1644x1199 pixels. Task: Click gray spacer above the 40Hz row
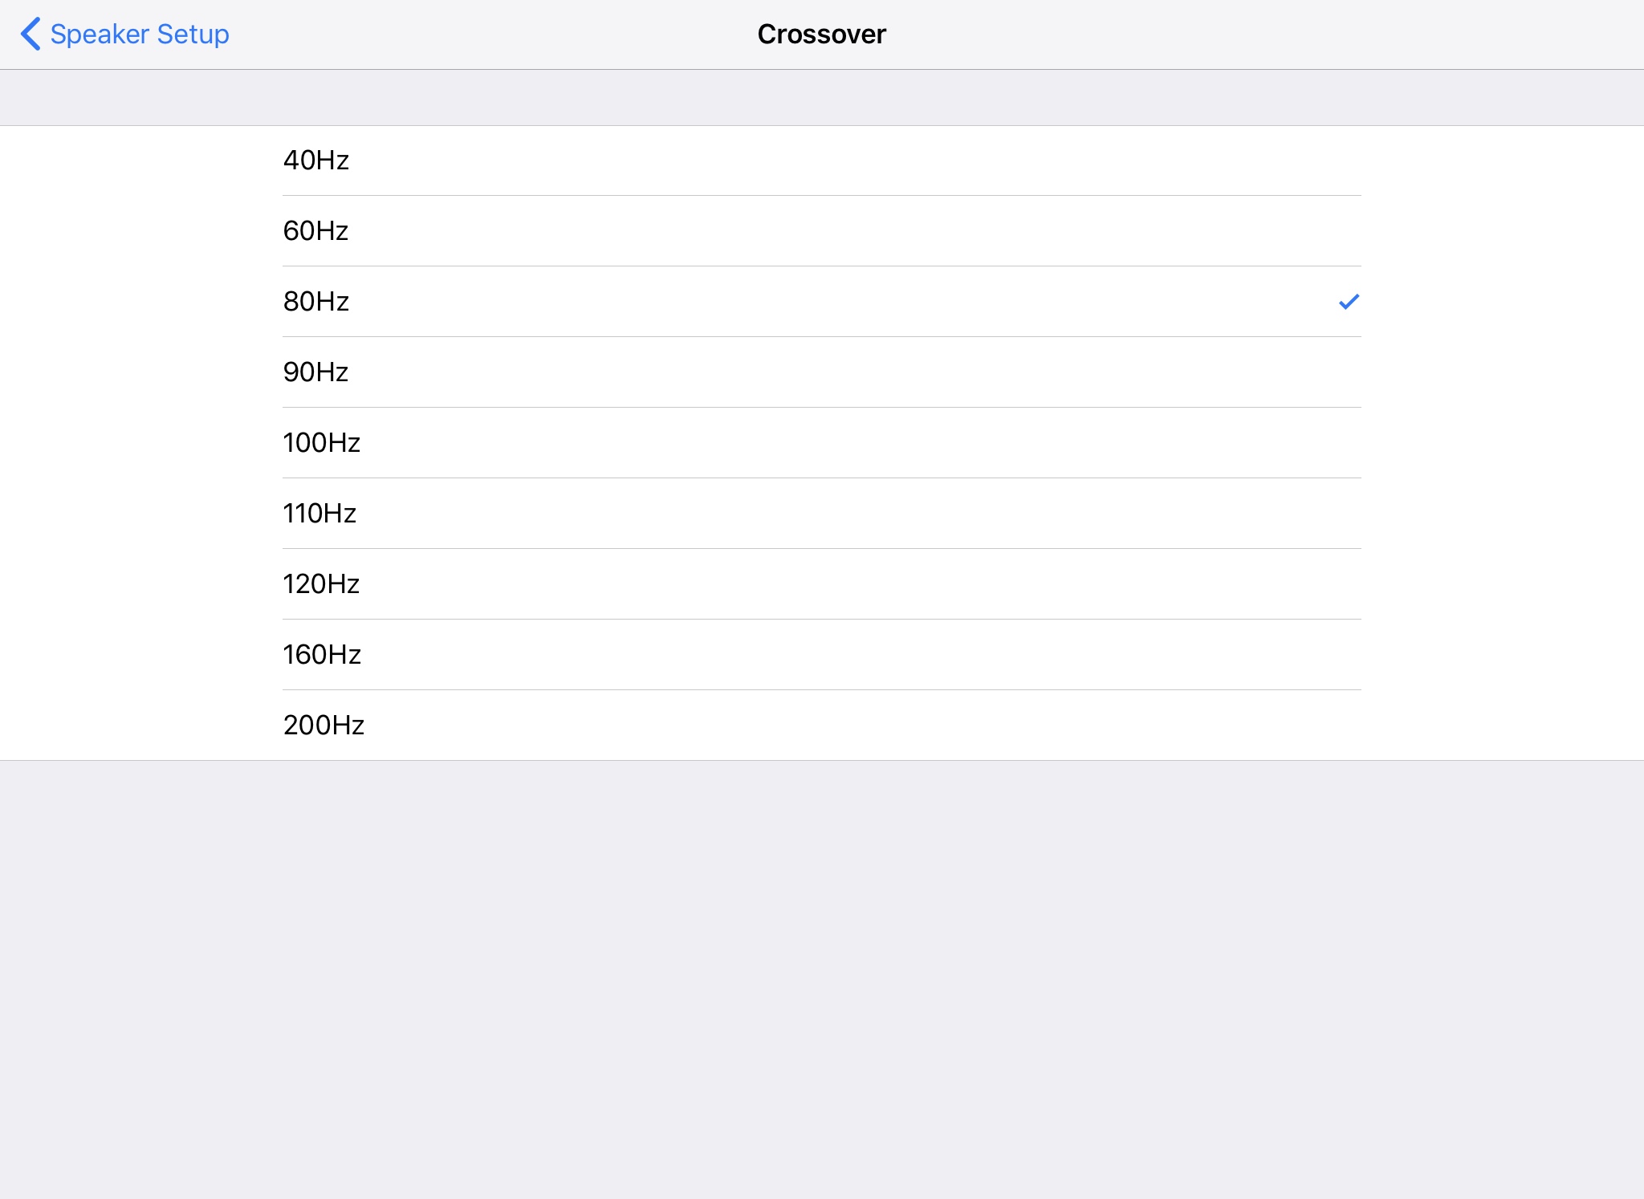tap(822, 98)
